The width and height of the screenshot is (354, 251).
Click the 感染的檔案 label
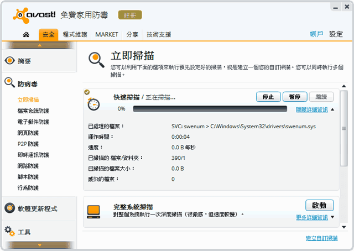click(103, 179)
